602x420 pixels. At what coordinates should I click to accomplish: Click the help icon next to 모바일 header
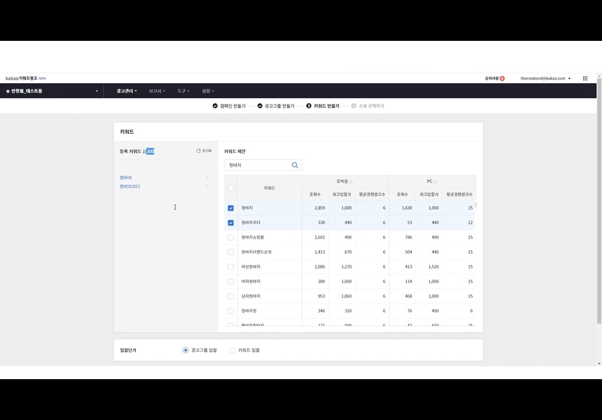tap(351, 182)
